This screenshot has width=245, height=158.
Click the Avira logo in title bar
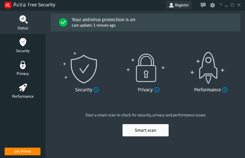[x=8, y=5]
